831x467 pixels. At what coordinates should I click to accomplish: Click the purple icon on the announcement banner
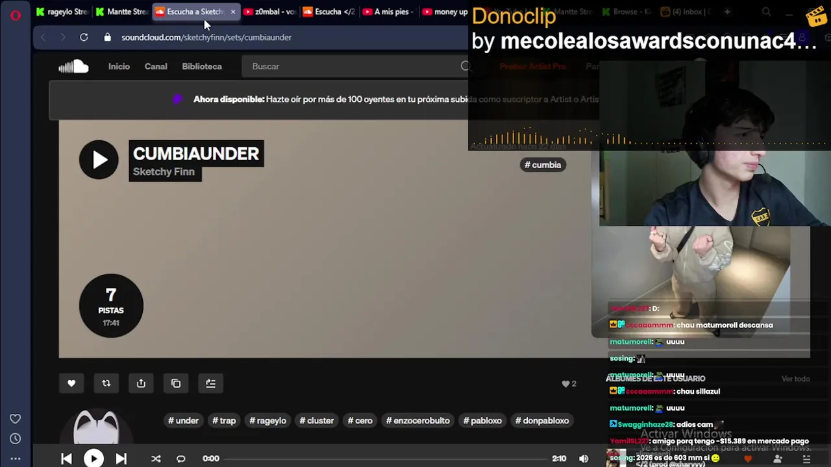(177, 99)
